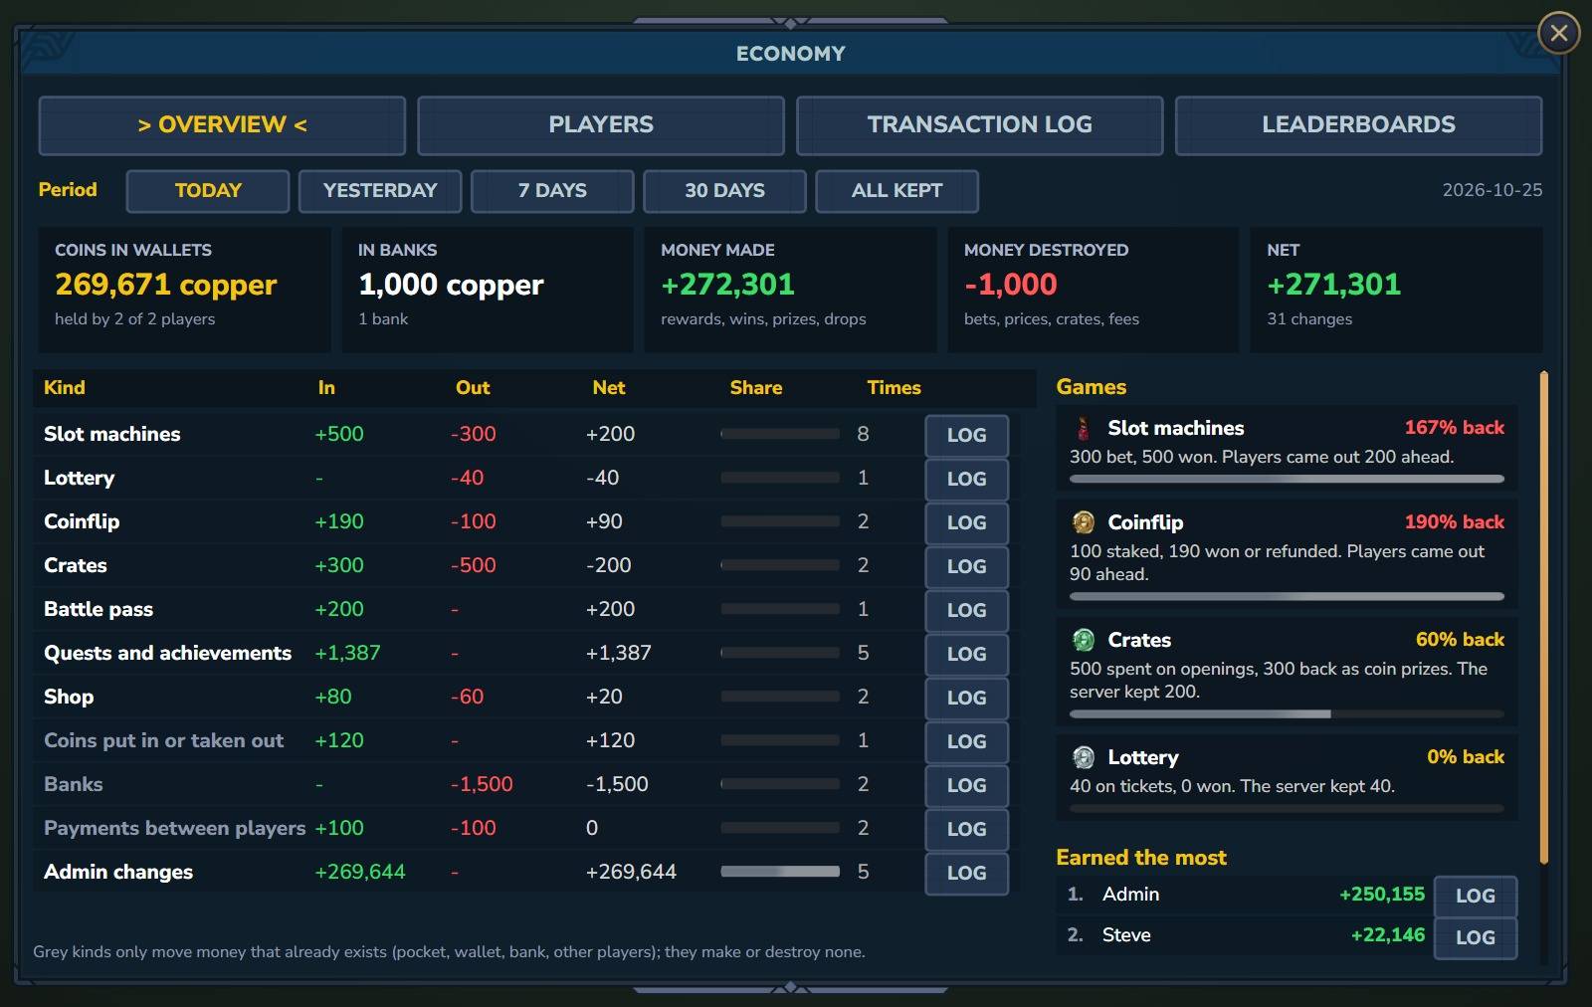The image size is (1592, 1007).
Task: Open Payments between players log
Action: click(966, 830)
